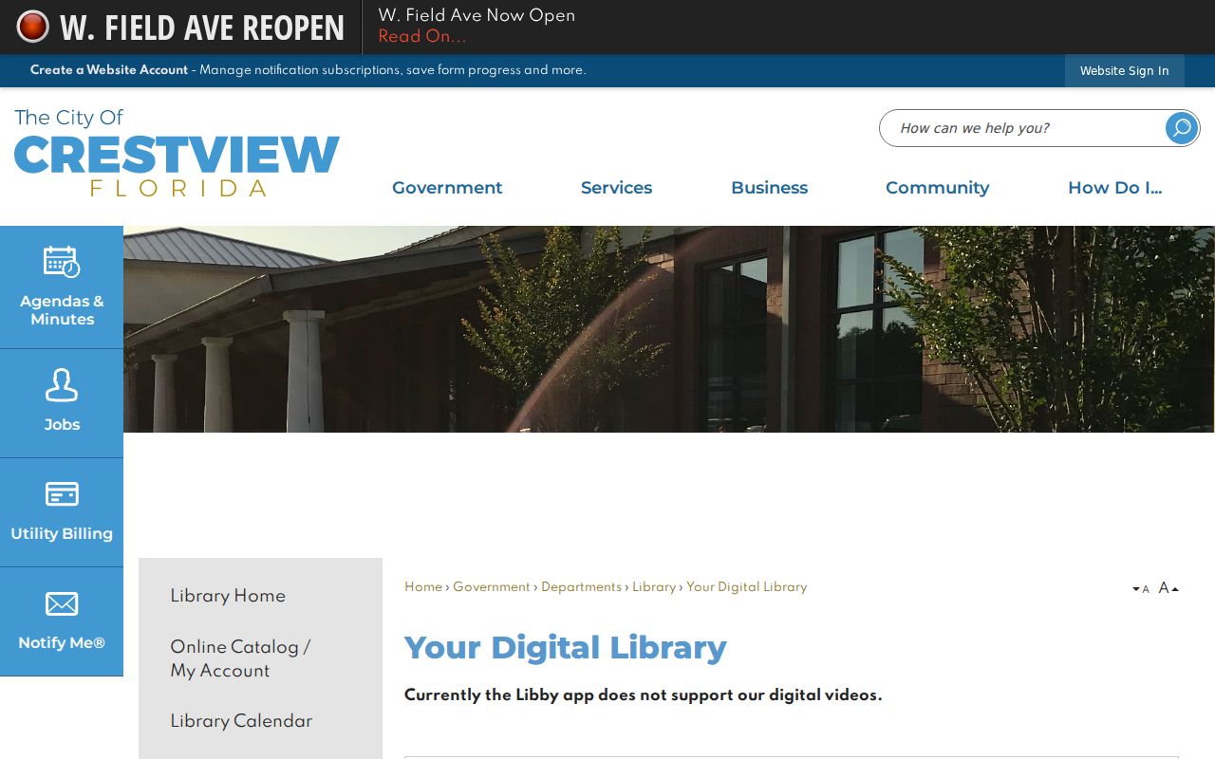Image resolution: width=1215 pixels, height=759 pixels.
Task: Click Your Digital Library breadcrumb
Action: pos(746,587)
